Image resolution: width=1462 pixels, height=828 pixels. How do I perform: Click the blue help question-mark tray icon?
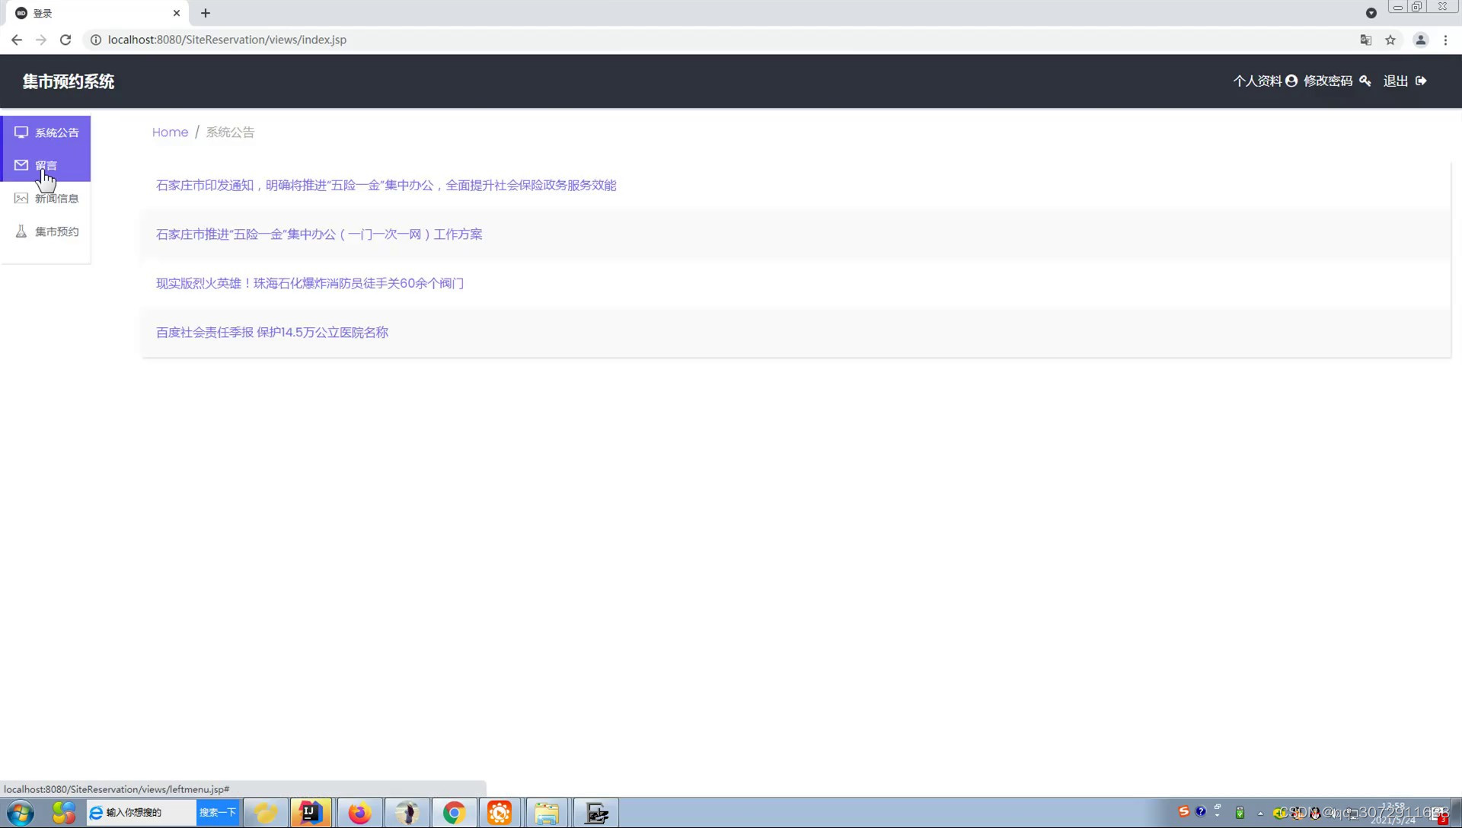point(1201,812)
